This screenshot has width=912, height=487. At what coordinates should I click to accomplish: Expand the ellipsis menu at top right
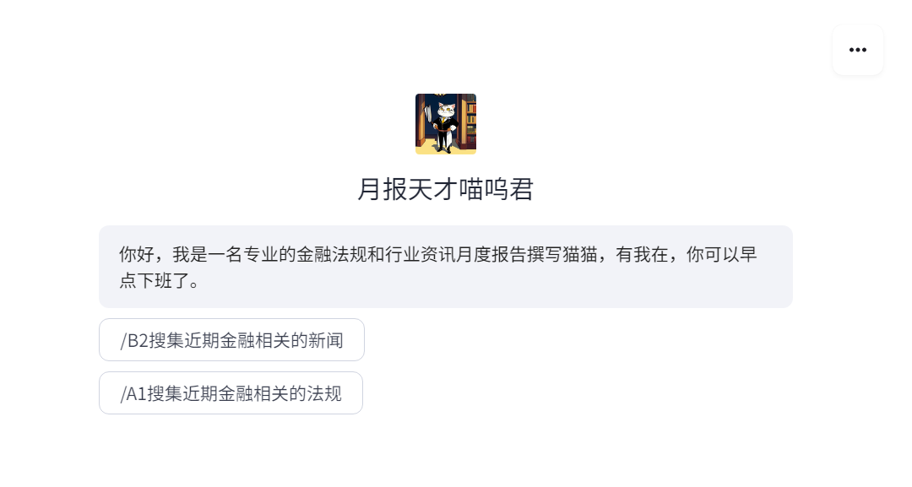tap(858, 50)
